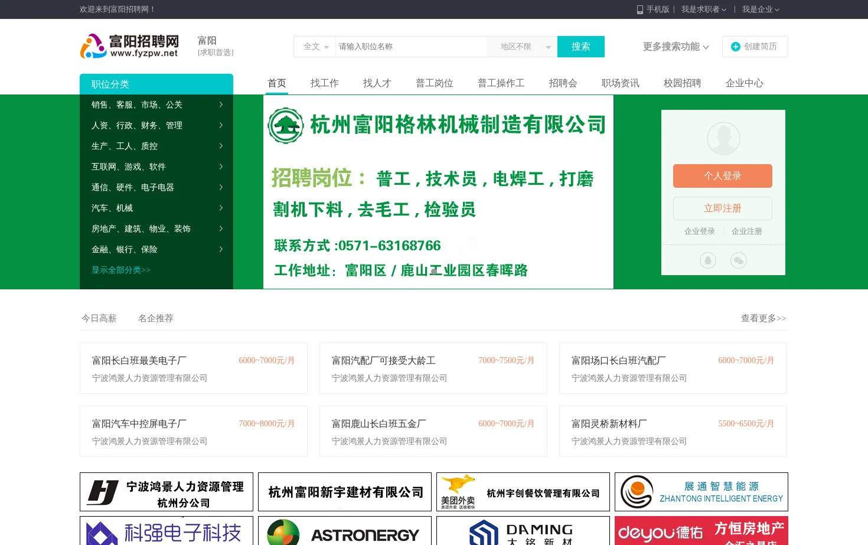Open the 杭州富阳新宇建材有限公司 banner
This screenshot has width=868, height=545.
click(345, 492)
